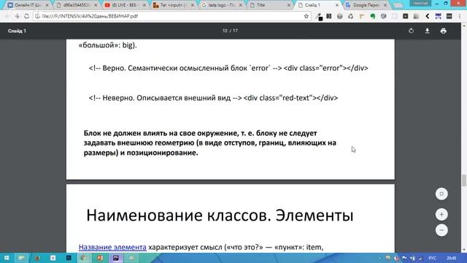The image size is (467, 263).
Task: Download the PDF file
Action: click(x=427, y=31)
